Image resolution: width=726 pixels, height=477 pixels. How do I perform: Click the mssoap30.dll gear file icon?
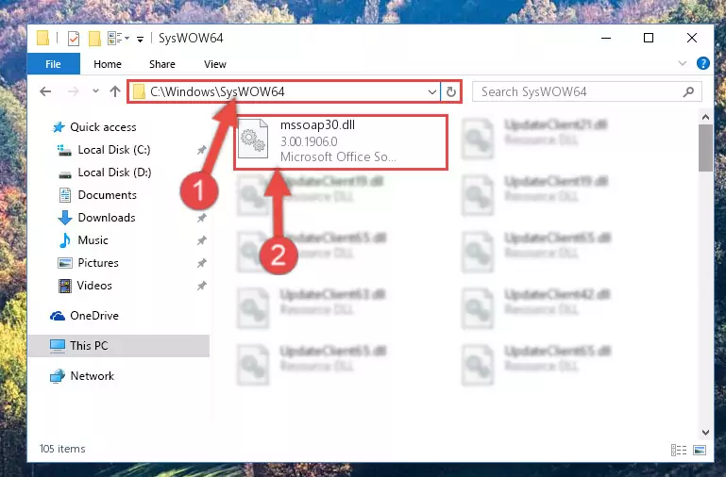point(253,139)
